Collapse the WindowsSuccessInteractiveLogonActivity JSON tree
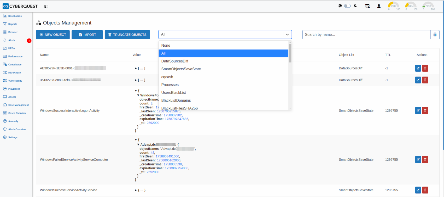444x197 pixels. coord(136,91)
